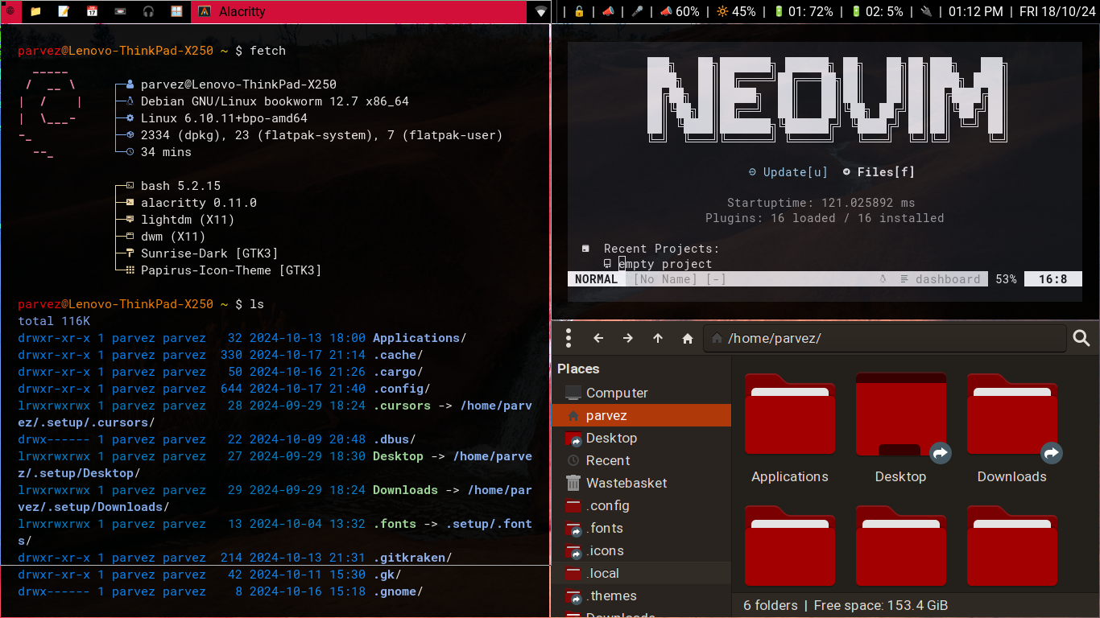Toggle mute on the speaker volume indicator
The width and height of the screenshot is (1100, 618).
(x=667, y=11)
